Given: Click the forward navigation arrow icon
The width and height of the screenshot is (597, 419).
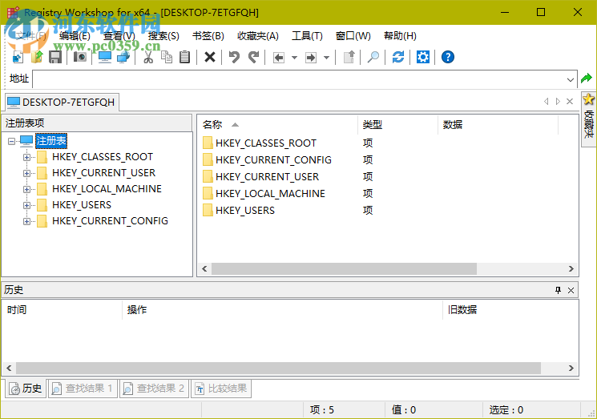Looking at the screenshot, I should coord(311,58).
